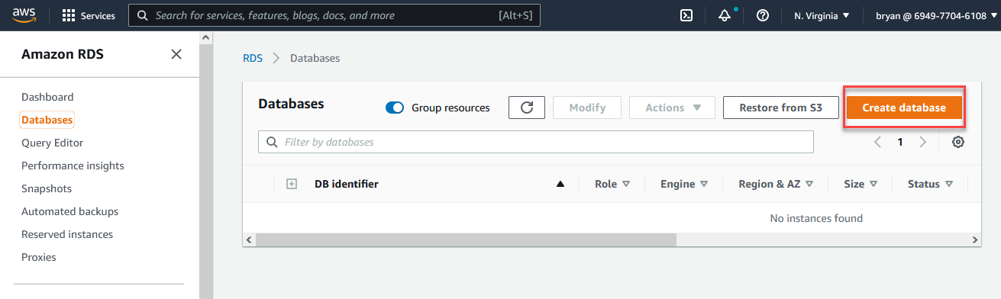Sort by Role column
This screenshot has height=299, width=1001.
(x=612, y=184)
